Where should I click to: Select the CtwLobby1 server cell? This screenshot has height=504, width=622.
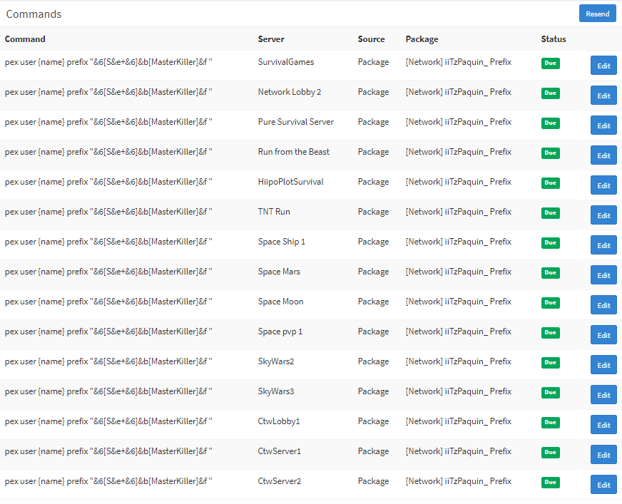279,421
